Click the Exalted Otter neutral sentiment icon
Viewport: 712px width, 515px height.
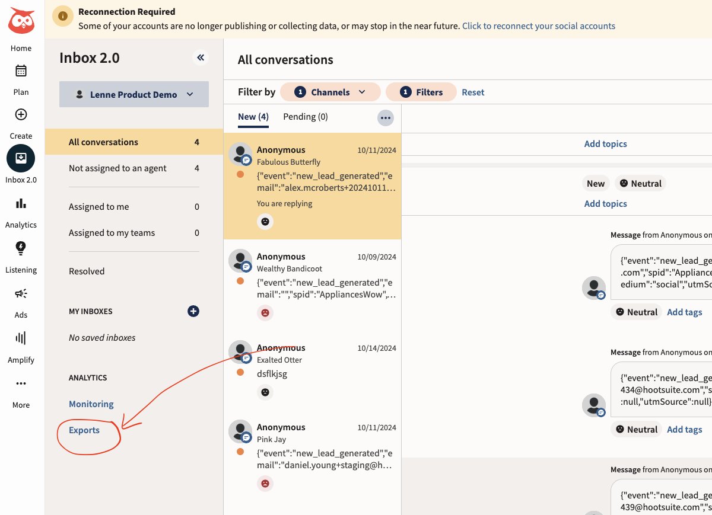[x=265, y=392]
